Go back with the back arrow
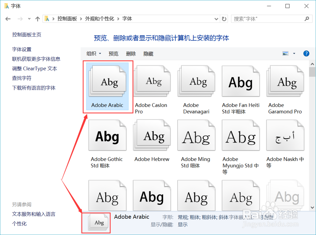The image size is (316, 235). [8, 19]
